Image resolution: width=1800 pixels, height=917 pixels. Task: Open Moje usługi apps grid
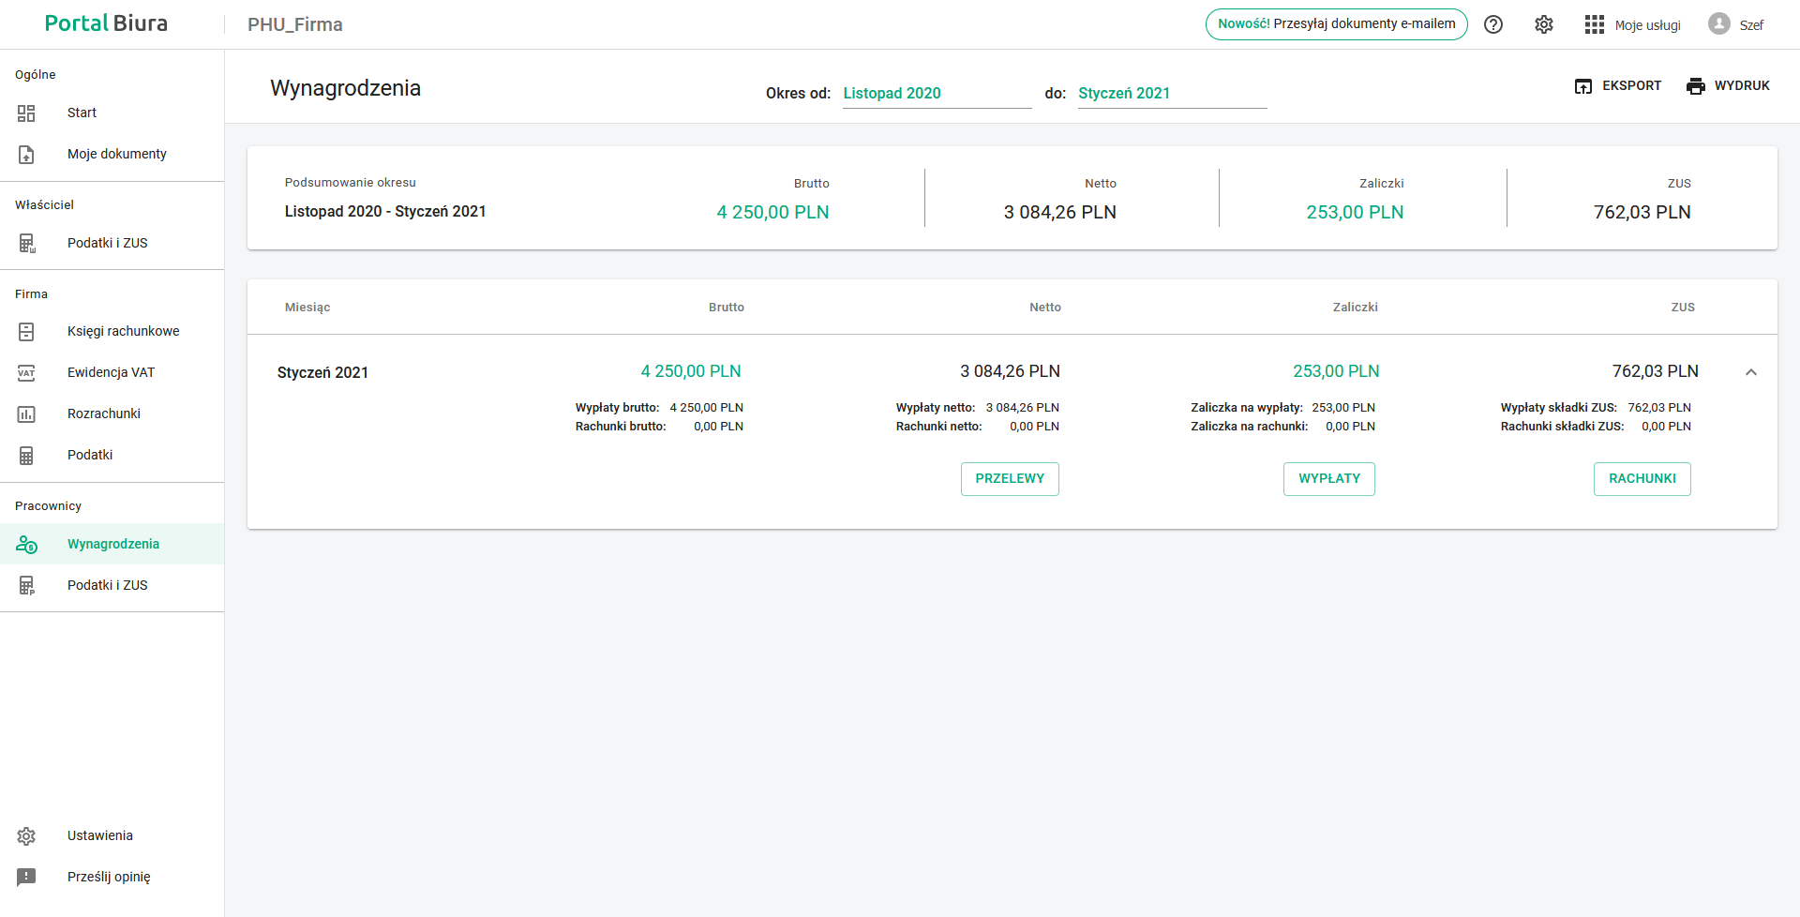click(x=1595, y=24)
